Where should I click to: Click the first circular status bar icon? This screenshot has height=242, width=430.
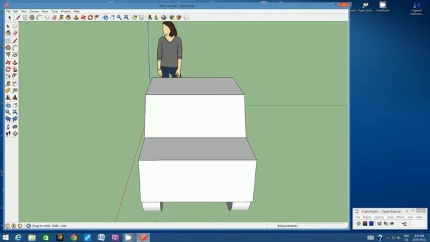pyautogui.click(x=7, y=226)
